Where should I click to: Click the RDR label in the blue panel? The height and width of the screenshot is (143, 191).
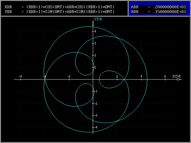click(134, 11)
